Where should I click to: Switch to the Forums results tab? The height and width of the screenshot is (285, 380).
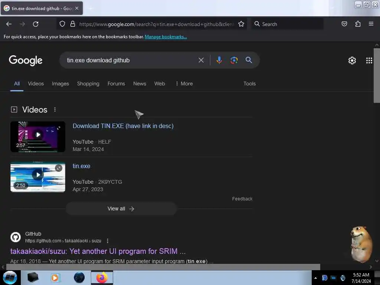tap(116, 83)
